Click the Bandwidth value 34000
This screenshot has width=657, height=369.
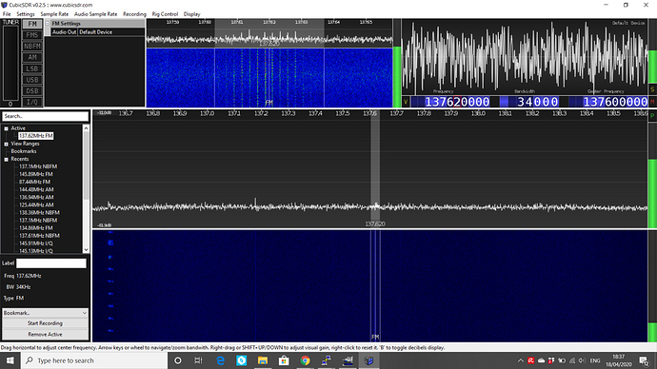pos(538,102)
